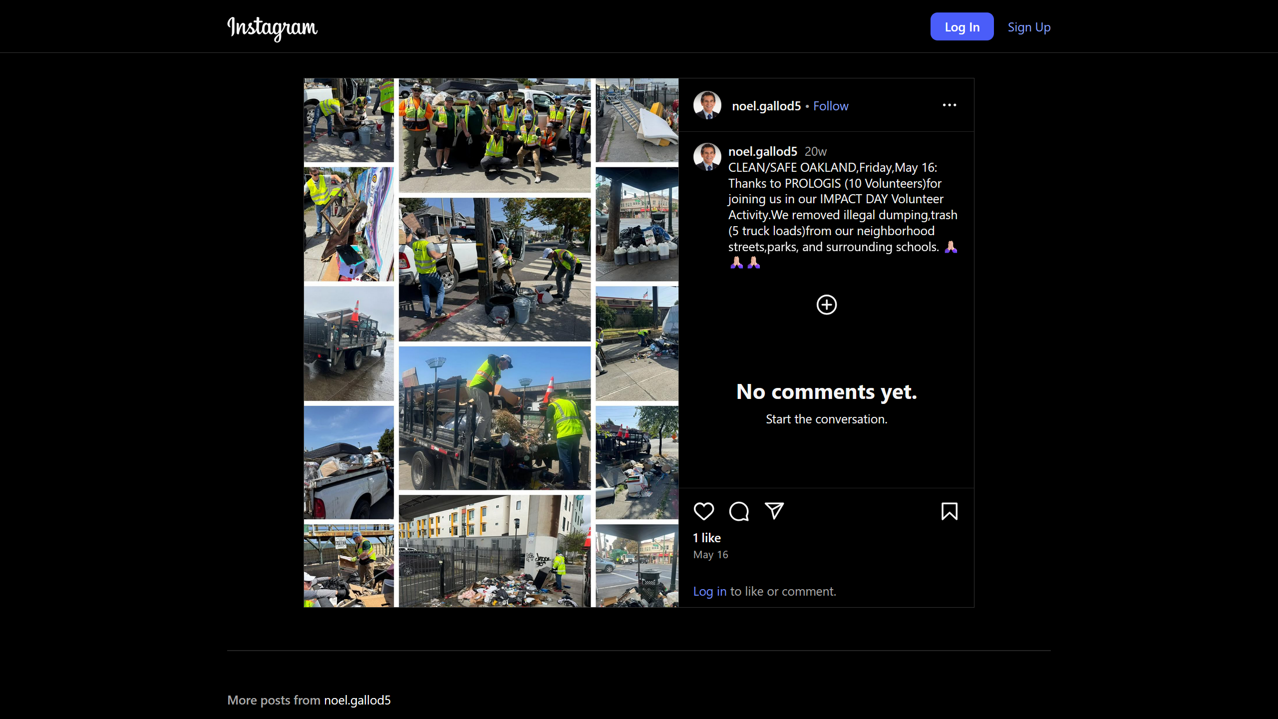Follow noel.gallod5
This screenshot has height=719, width=1278.
(830, 106)
